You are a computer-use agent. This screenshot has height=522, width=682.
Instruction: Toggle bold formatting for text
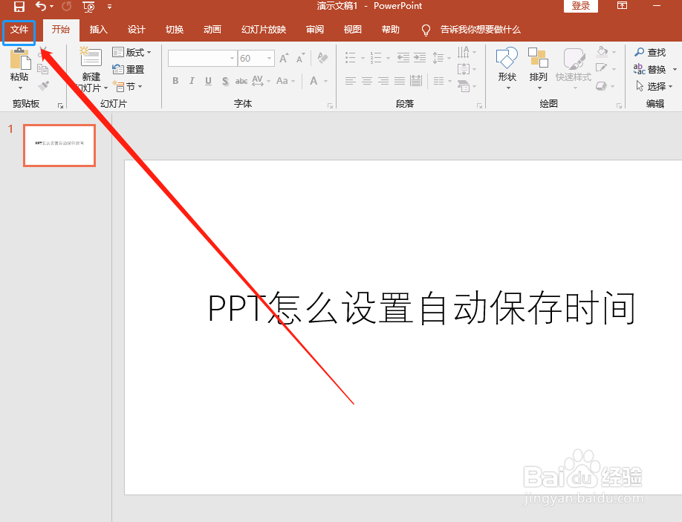[175, 81]
